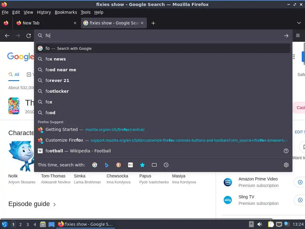Expand the list all tabs chevron
The width and height of the screenshot is (305, 229).
point(299,23)
